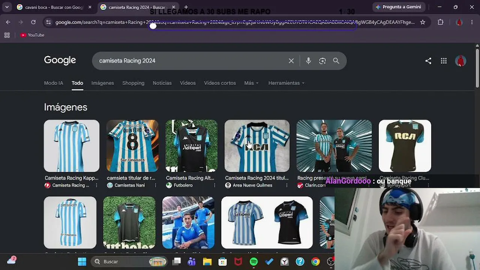The width and height of the screenshot is (480, 270).
Task: Switch to the 'cavani boca' tab
Action: 54,7
